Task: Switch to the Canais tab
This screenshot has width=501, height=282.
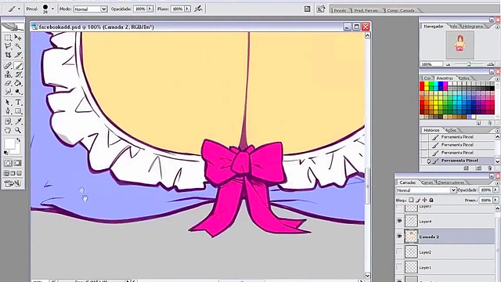Action: tap(427, 183)
